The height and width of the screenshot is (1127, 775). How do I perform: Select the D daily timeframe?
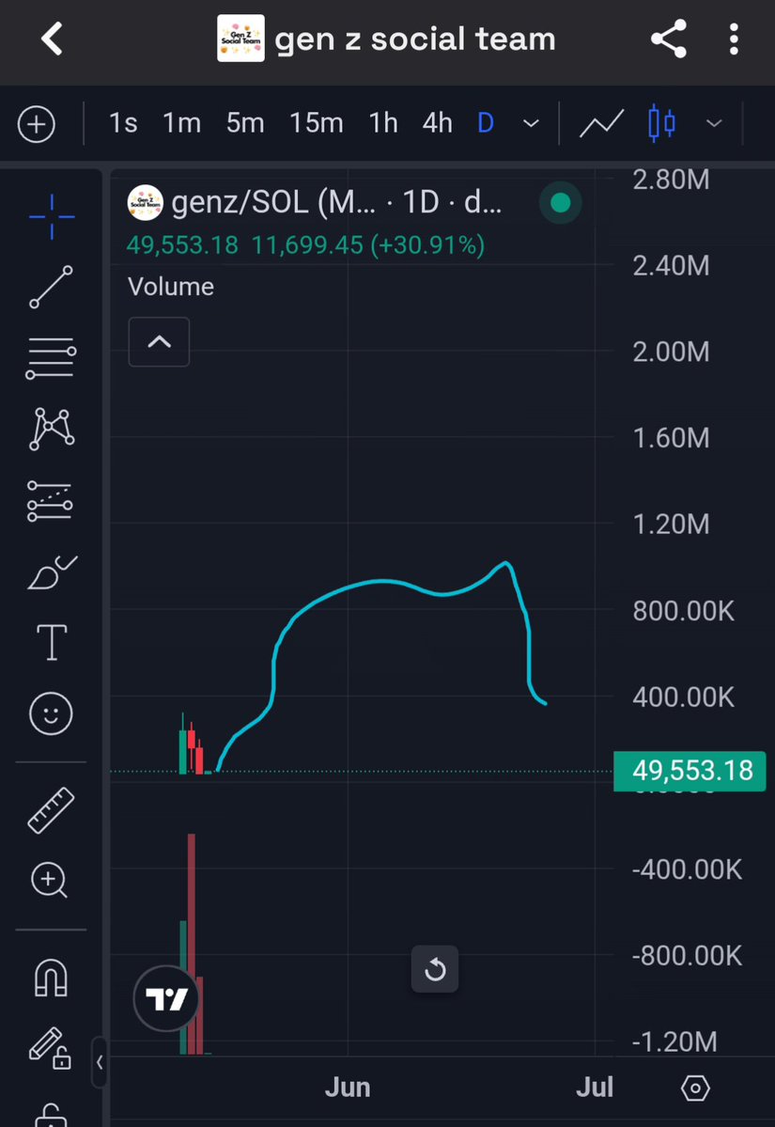[x=486, y=124]
